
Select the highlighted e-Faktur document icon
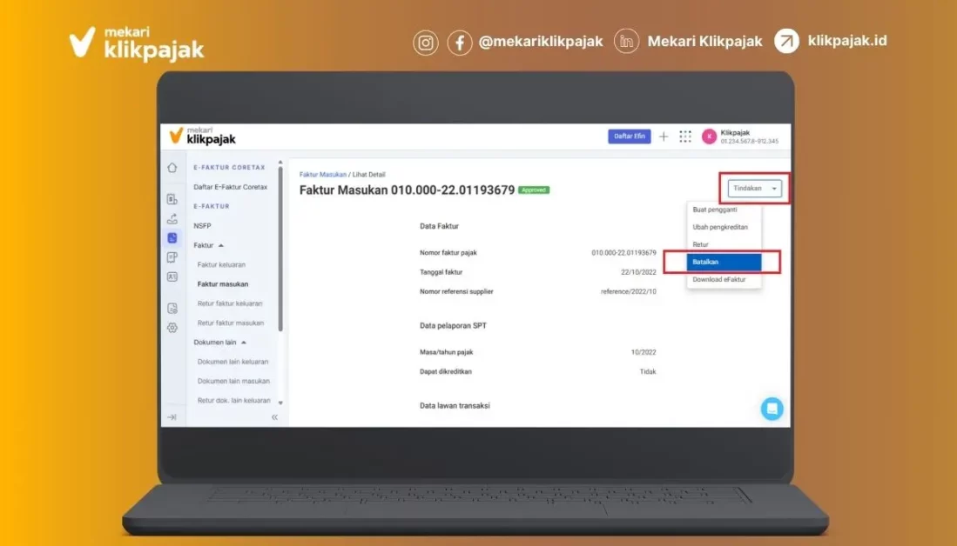(172, 237)
